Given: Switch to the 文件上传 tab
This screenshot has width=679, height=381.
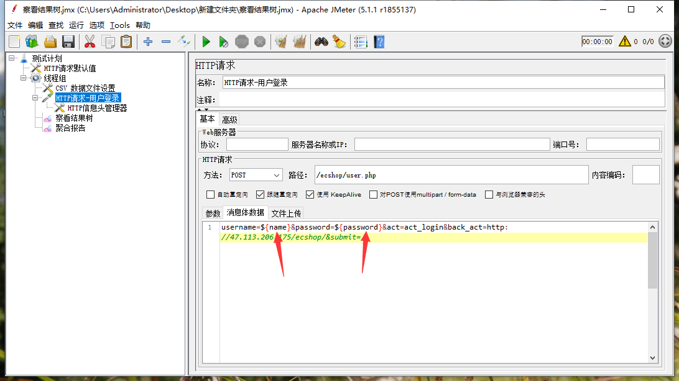Looking at the screenshot, I should click(x=286, y=213).
